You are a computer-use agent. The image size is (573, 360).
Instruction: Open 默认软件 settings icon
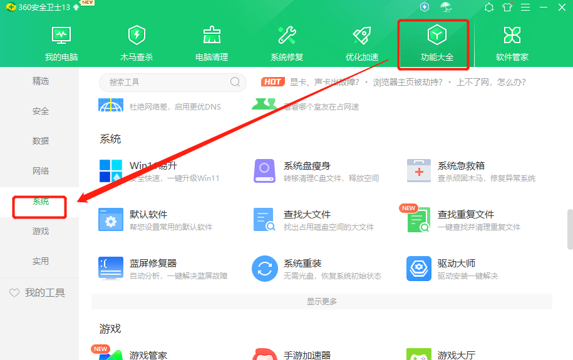pos(111,220)
